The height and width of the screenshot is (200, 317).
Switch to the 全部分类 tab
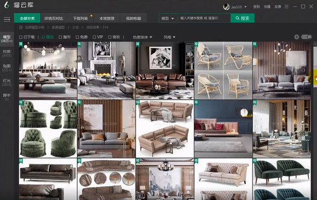pos(27,19)
